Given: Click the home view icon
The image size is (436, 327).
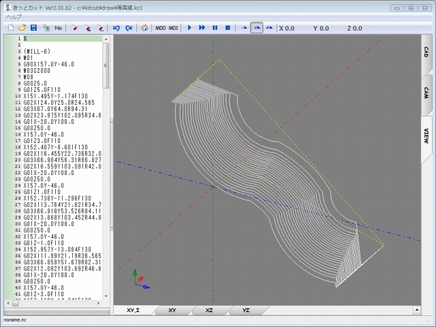Looking at the screenshot, I should 144,28.
